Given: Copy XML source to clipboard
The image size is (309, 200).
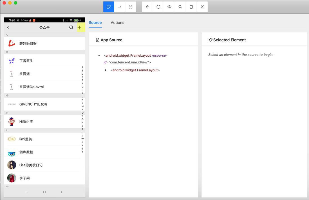Looking at the screenshot, I should (x=191, y=7).
